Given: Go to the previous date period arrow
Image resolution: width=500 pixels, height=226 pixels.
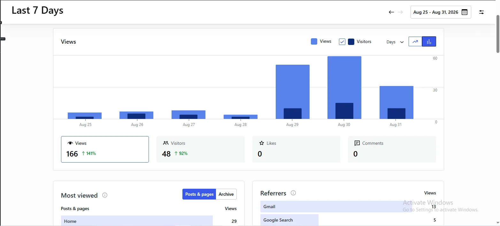Looking at the screenshot, I should pos(391,12).
